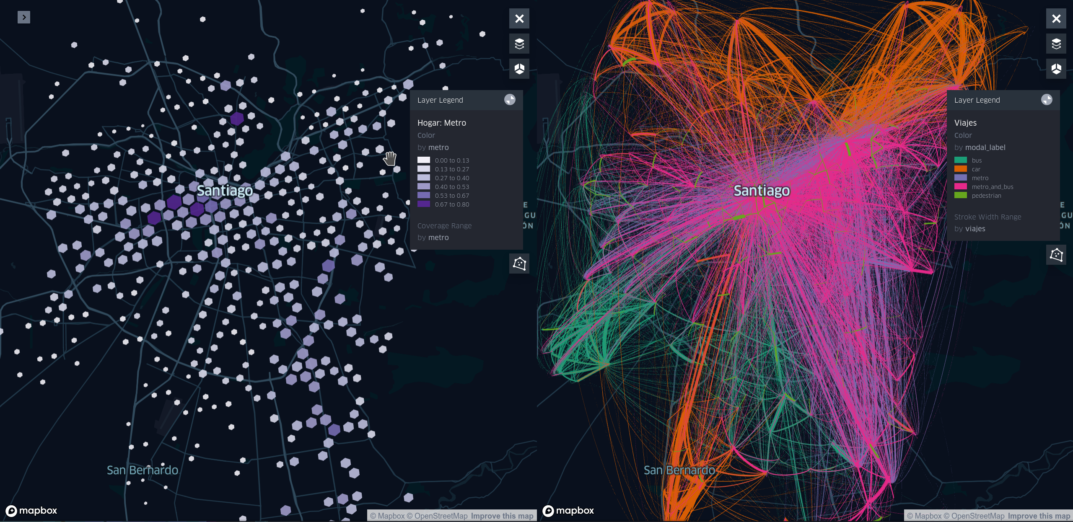1073x522 pixels.
Task: Open 'Improve this map' link, left map
Action: [502, 516]
